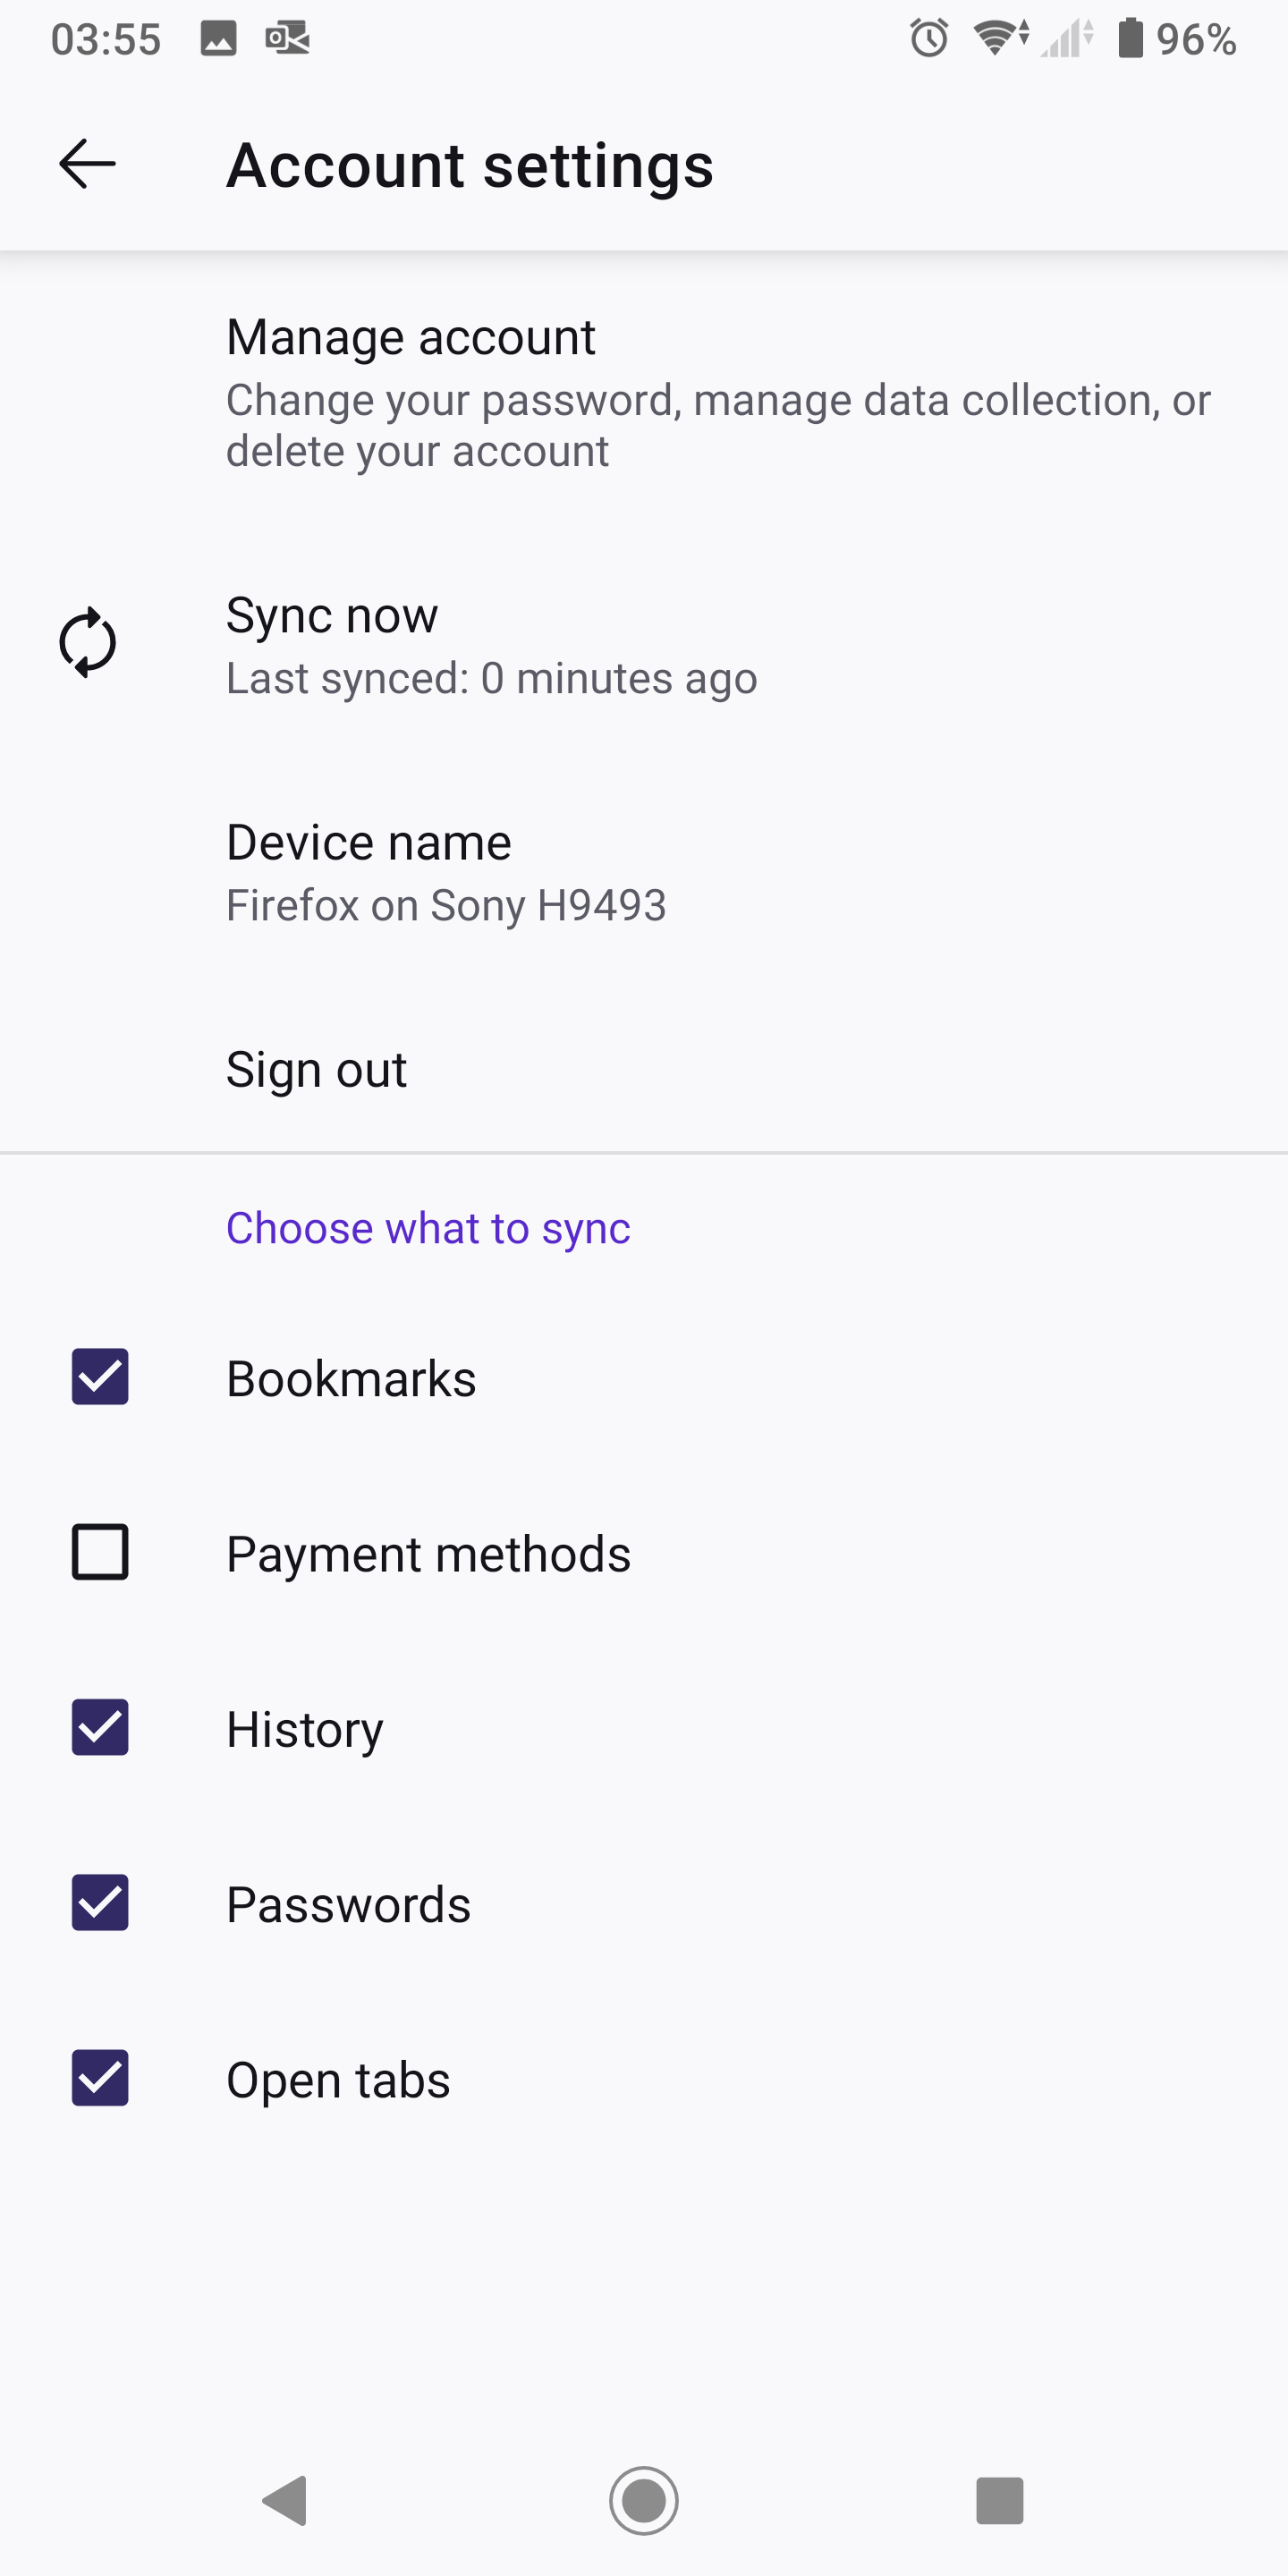The width and height of the screenshot is (1288, 2576).
Task: Tap the Sync now refresh icon
Action: tap(88, 642)
